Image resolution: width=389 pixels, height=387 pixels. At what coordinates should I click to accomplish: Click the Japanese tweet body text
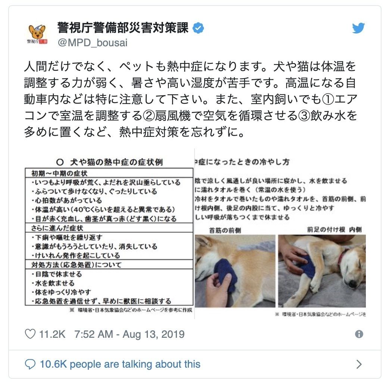click(190, 99)
